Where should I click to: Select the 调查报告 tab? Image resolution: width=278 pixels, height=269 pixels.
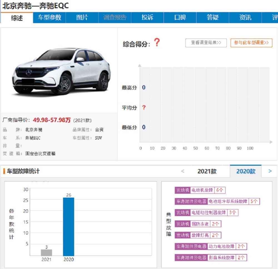coord(115,17)
